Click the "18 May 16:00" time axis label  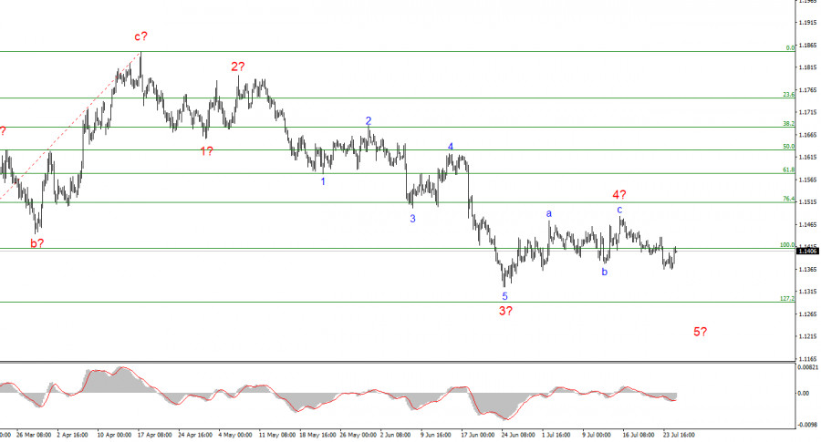pos(317,435)
